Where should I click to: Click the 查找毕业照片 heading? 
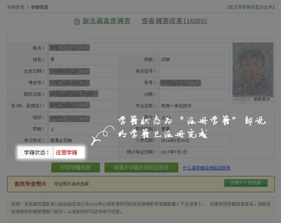tap(30, 184)
